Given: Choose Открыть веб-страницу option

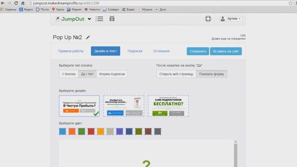Looking at the screenshot, I should 176,74.
